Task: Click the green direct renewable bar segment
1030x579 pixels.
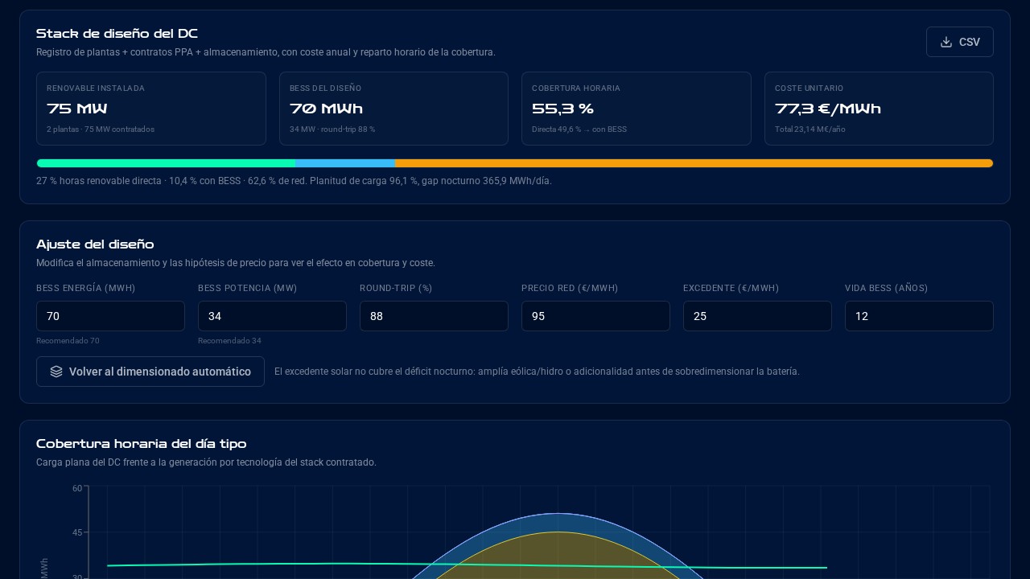Action: pyautogui.click(x=166, y=163)
